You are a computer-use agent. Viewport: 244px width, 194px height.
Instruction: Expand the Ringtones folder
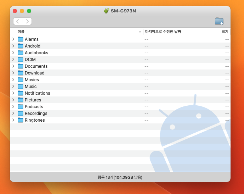click(13, 120)
